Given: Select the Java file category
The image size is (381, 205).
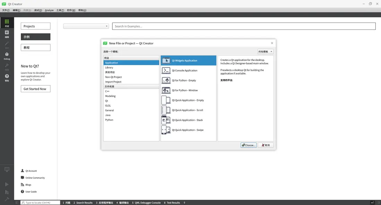Looking at the screenshot, I should 131,115.
